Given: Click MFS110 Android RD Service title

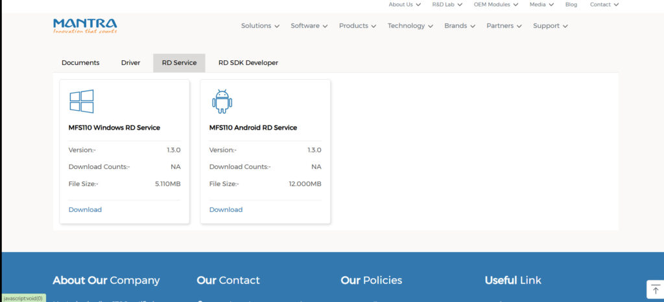Looking at the screenshot, I should coord(254,128).
